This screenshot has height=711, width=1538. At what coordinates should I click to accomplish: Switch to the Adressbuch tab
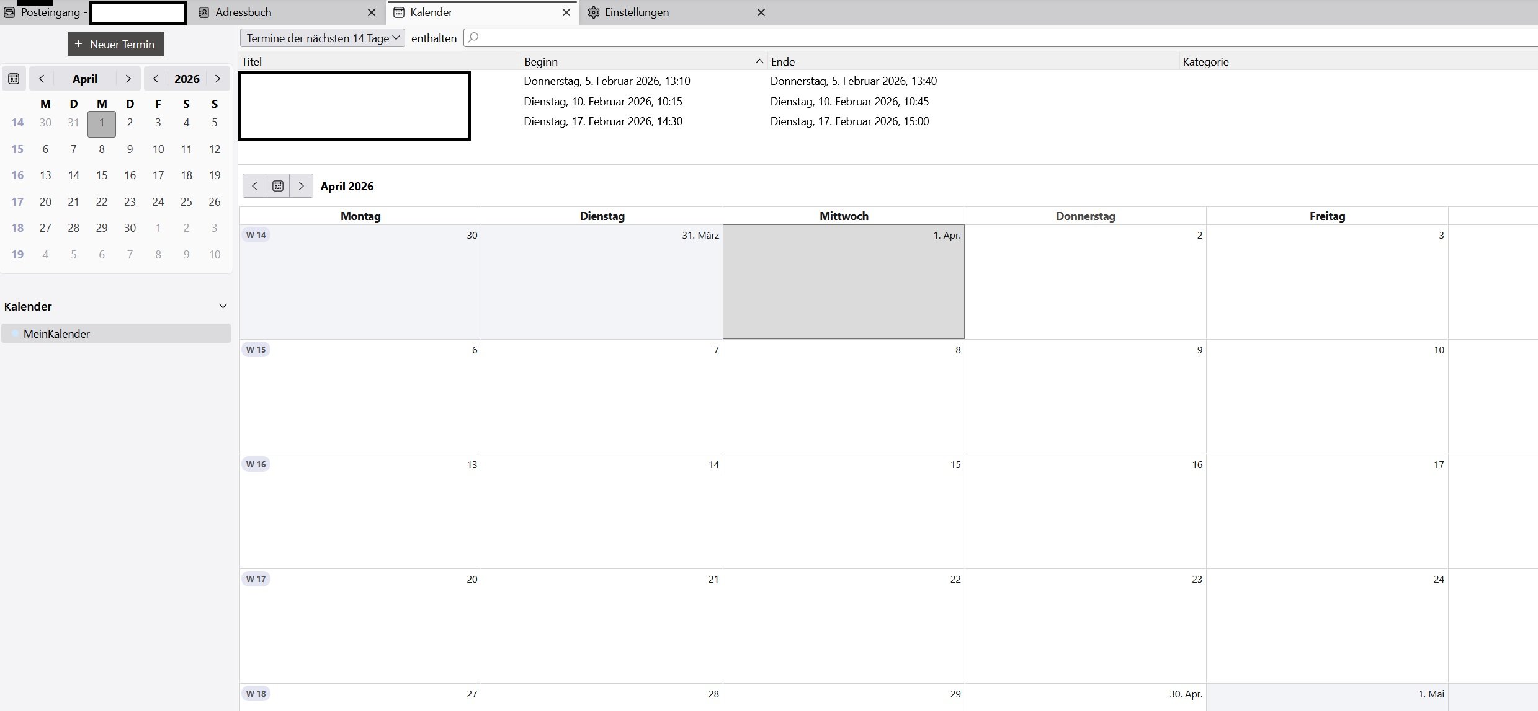[243, 12]
